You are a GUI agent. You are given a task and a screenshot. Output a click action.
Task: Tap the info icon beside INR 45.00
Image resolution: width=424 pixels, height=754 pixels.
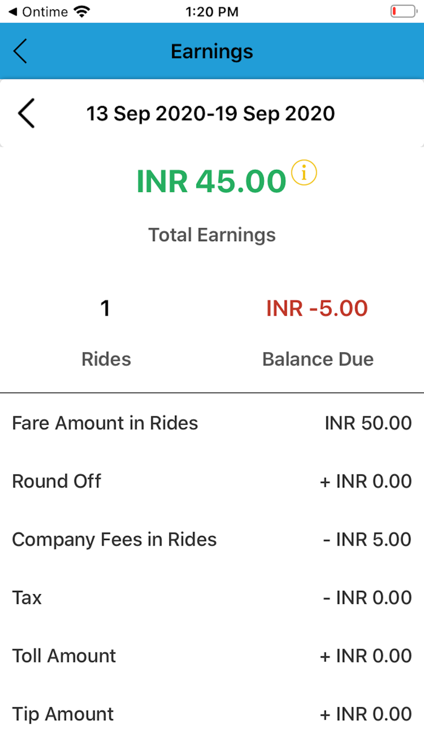[305, 173]
